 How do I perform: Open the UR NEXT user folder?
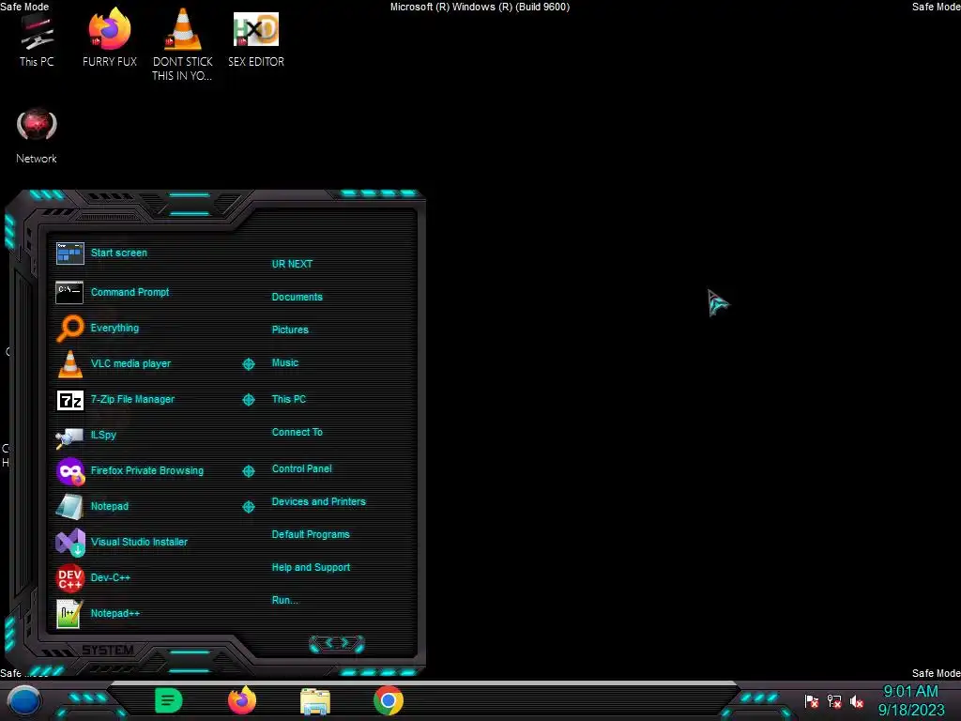(292, 264)
